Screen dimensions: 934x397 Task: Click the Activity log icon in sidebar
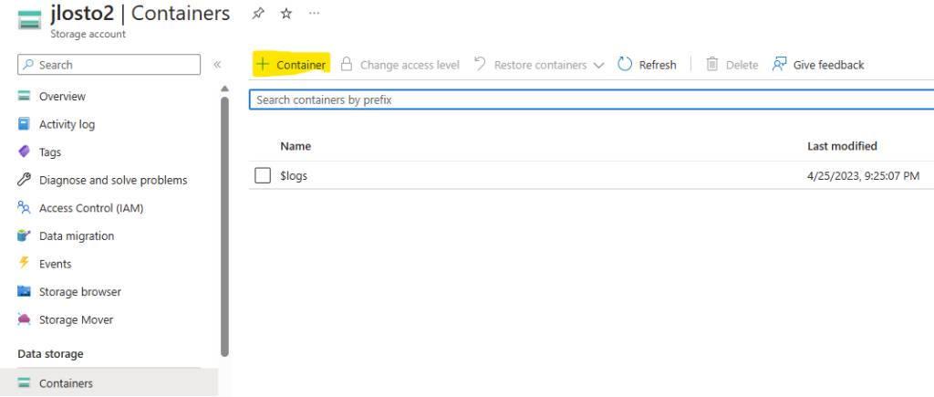click(24, 124)
